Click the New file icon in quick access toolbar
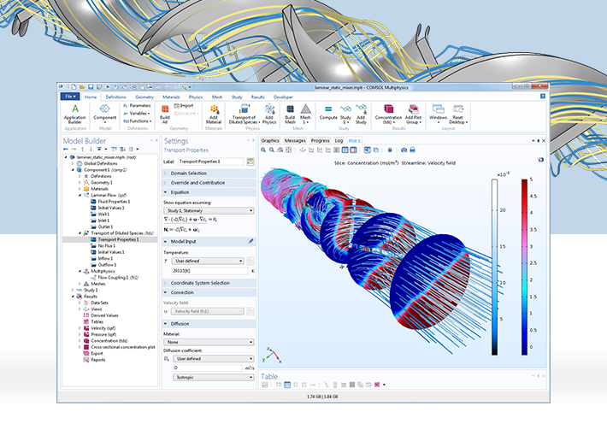Viewport: 607px width, 447px height. click(x=74, y=87)
